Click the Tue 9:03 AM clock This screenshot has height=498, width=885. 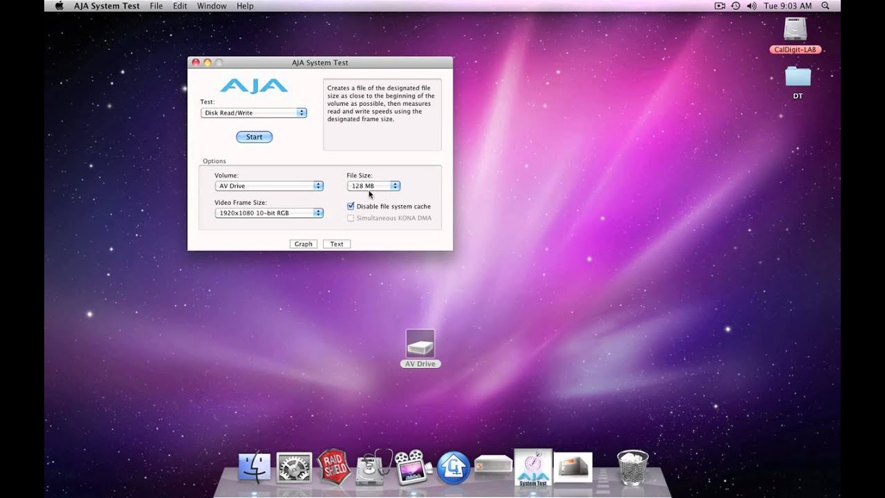[788, 6]
